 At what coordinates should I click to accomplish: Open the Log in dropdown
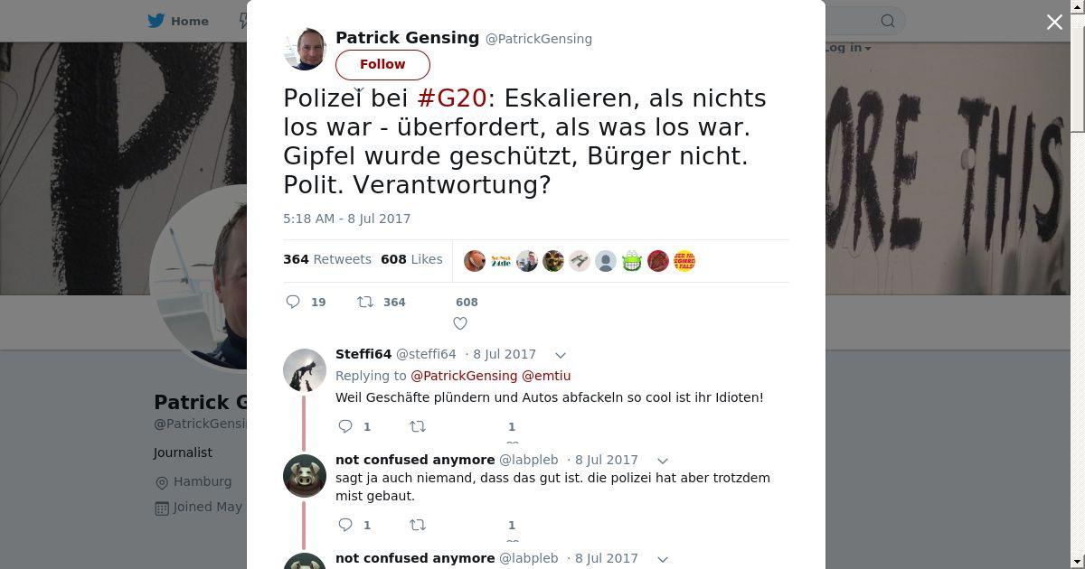[x=846, y=48]
